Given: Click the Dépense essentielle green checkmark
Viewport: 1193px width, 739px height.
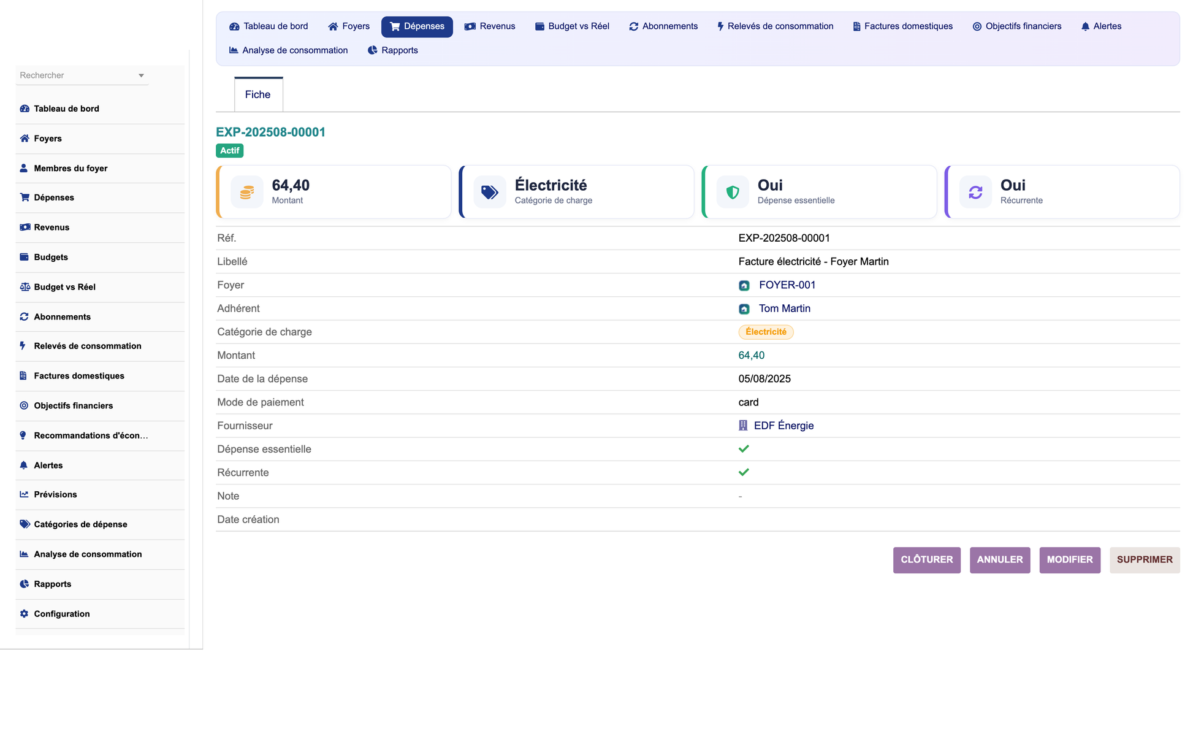Looking at the screenshot, I should 744,449.
